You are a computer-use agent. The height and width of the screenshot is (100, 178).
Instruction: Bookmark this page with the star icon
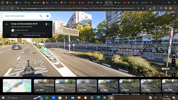[143, 8]
